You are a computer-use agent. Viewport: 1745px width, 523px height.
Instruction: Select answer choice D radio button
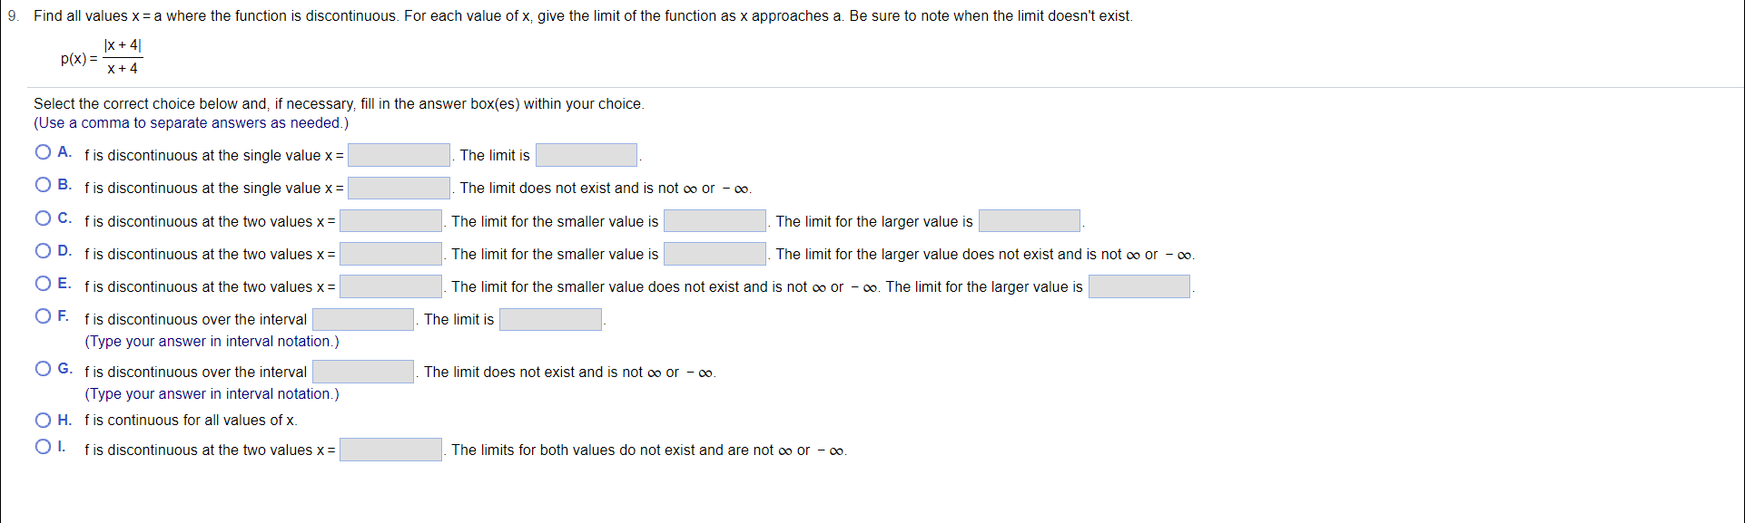coord(44,250)
